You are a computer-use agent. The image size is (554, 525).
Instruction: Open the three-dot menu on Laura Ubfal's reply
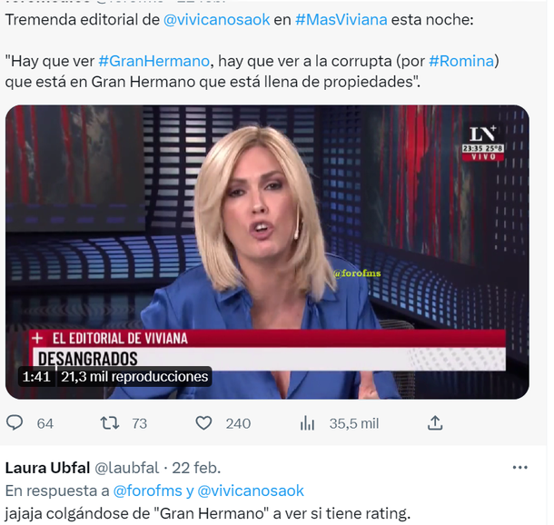point(519,468)
